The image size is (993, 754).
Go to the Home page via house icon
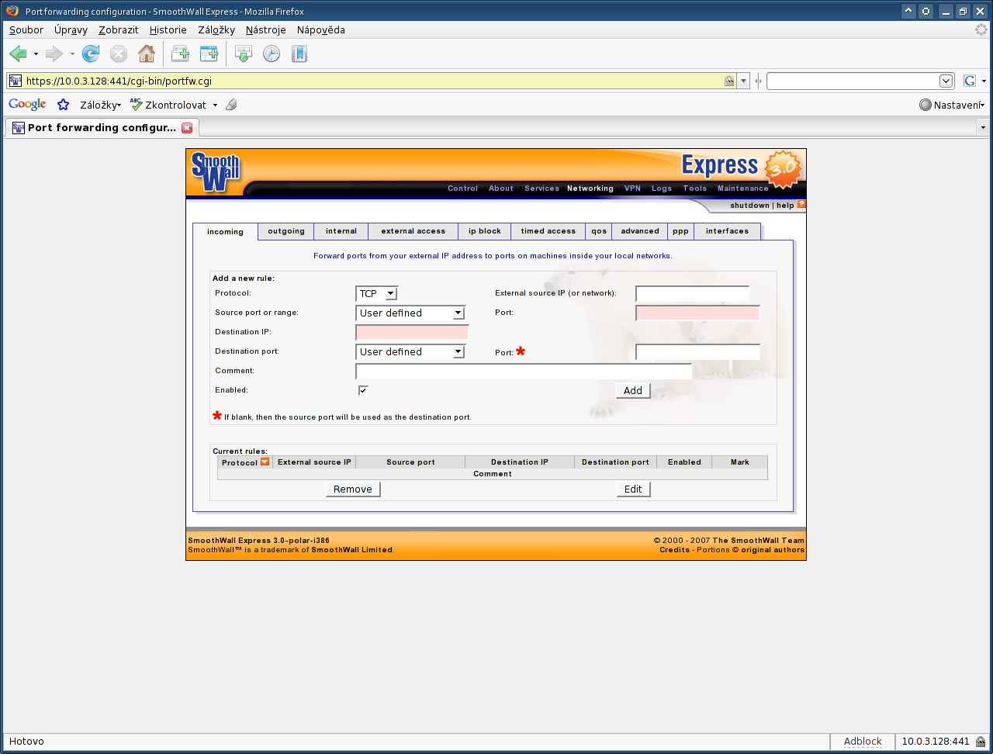pos(146,54)
